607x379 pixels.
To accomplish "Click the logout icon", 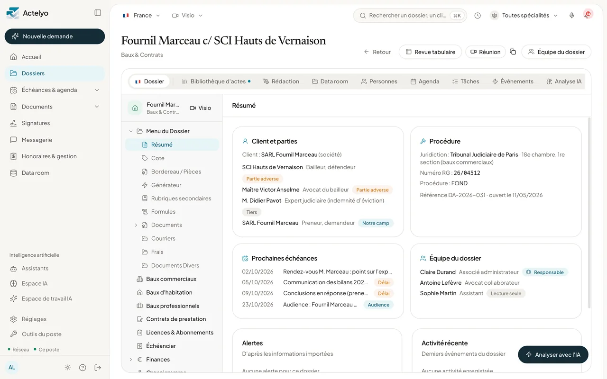I will (x=98, y=368).
